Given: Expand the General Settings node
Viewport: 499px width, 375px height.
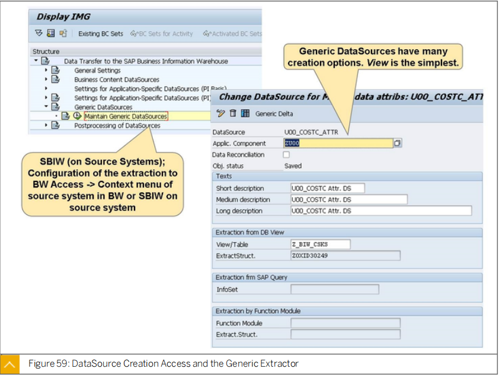Looking at the screenshot, I should (x=46, y=70).
